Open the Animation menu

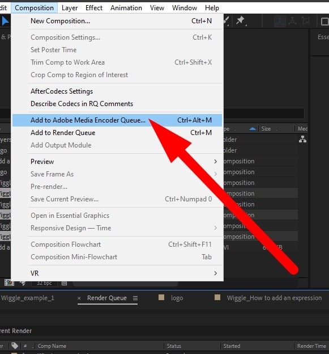coord(126,8)
